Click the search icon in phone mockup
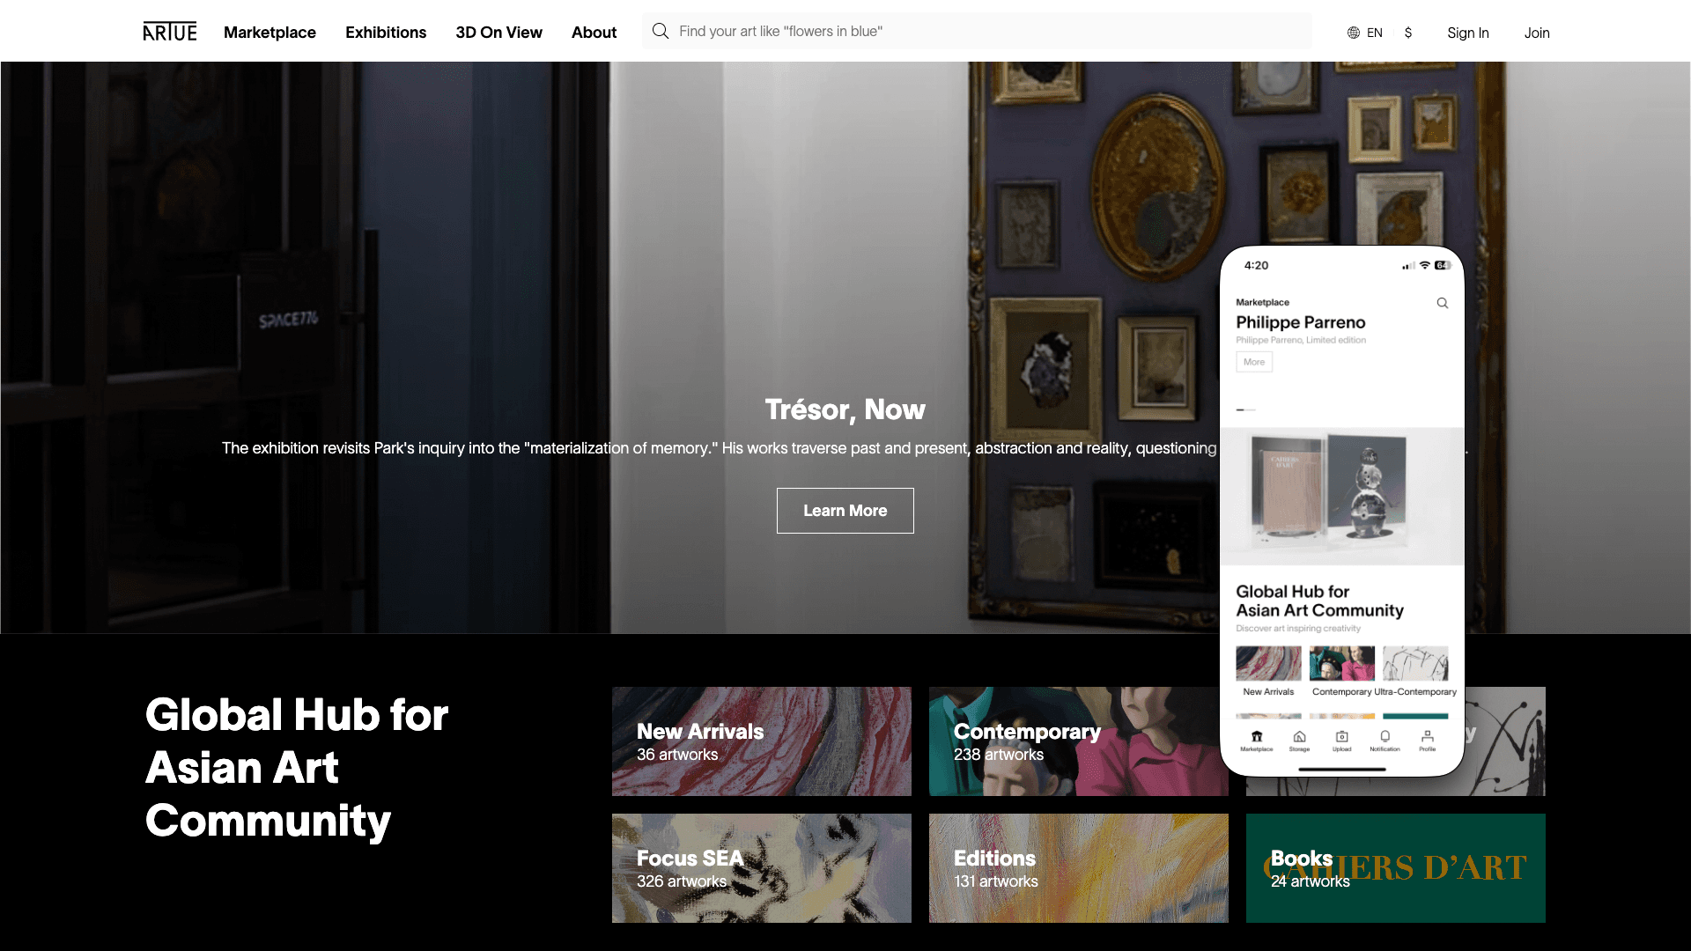Screen dimensions: 1691x951 click(1443, 303)
